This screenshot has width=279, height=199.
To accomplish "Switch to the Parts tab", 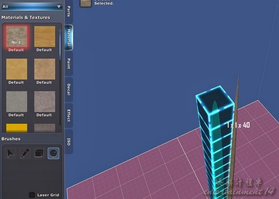I will [69, 12].
